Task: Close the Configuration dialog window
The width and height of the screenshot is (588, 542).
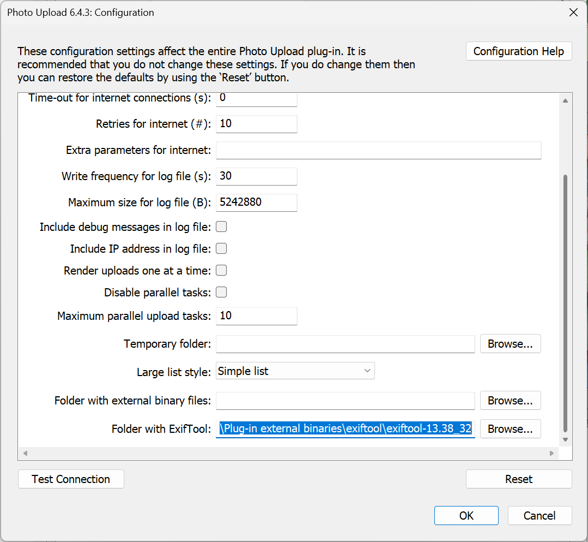Action: click(573, 13)
